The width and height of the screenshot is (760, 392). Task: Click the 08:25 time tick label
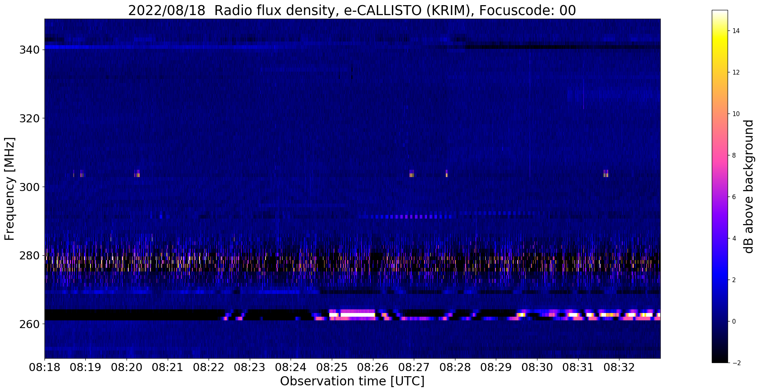coord(332,367)
